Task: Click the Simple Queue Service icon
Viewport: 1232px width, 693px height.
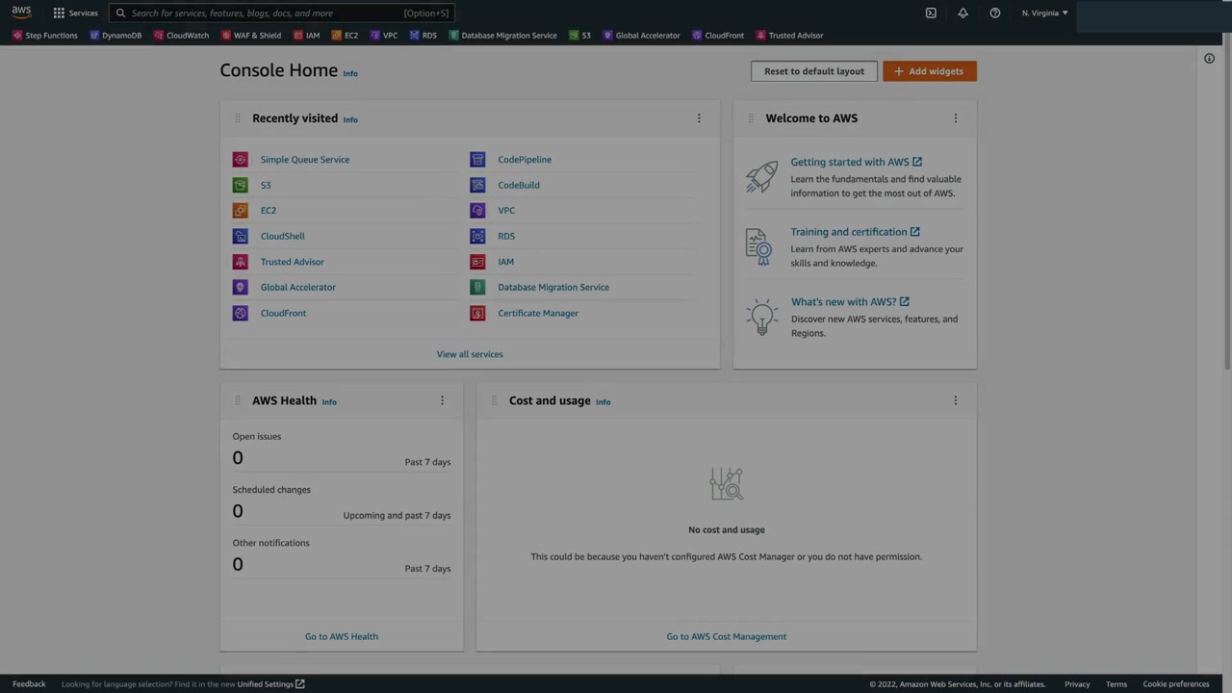Action: (x=241, y=160)
